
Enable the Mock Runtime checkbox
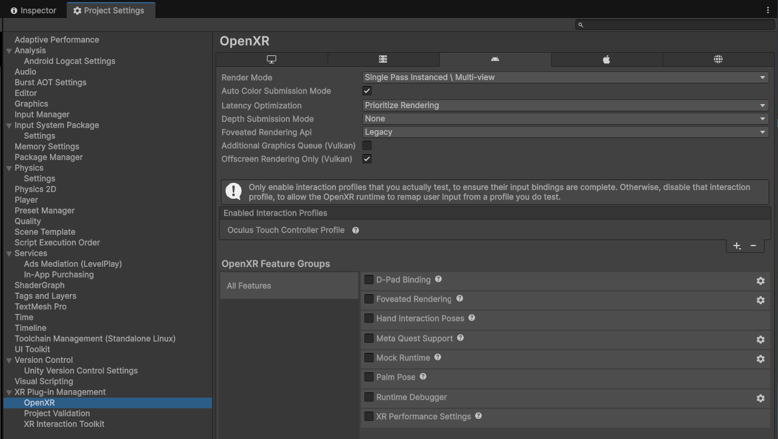369,358
